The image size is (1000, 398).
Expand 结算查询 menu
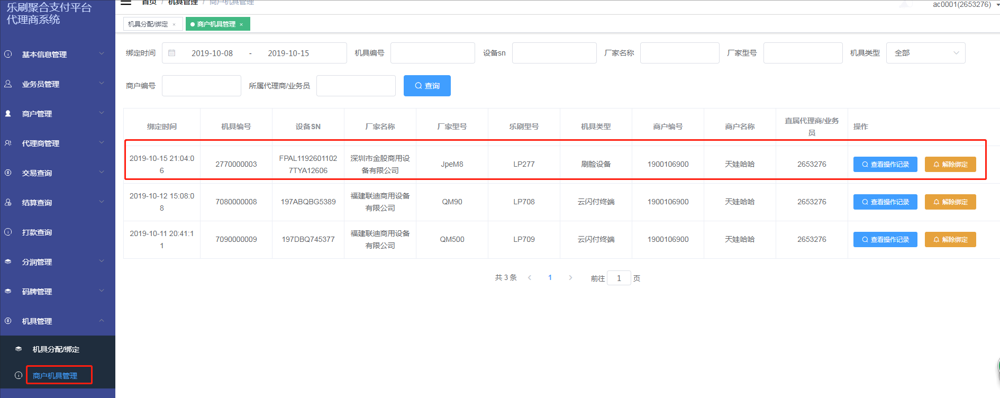(102, 202)
